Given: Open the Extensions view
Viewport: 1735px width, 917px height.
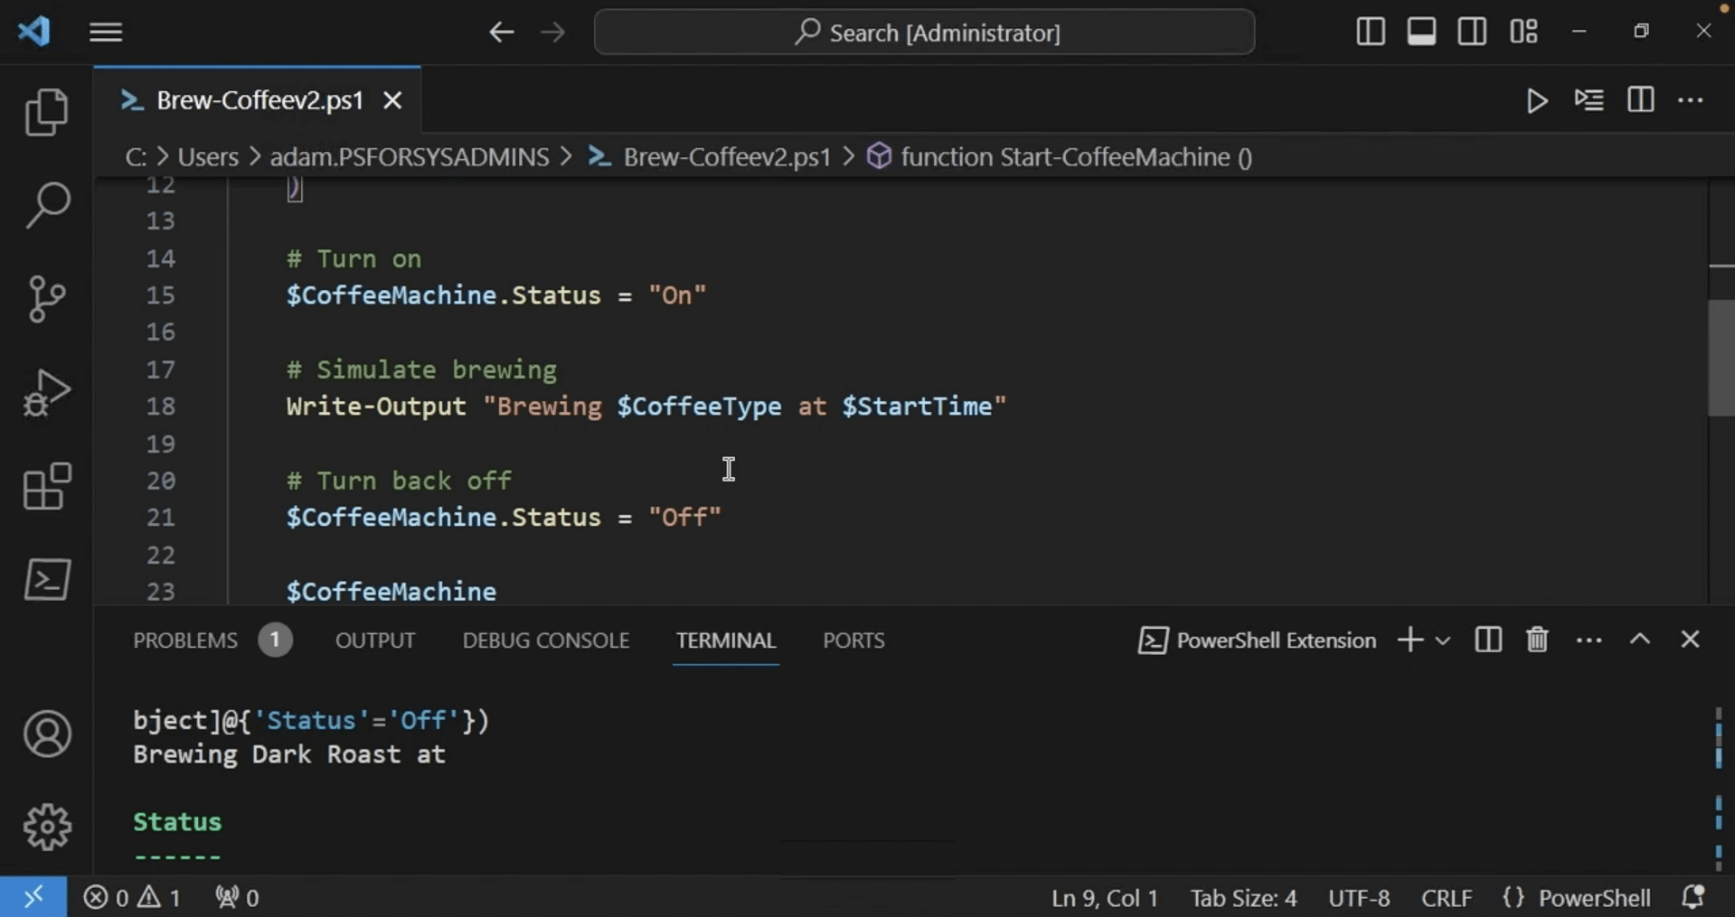Looking at the screenshot, I should click(47, 486).
